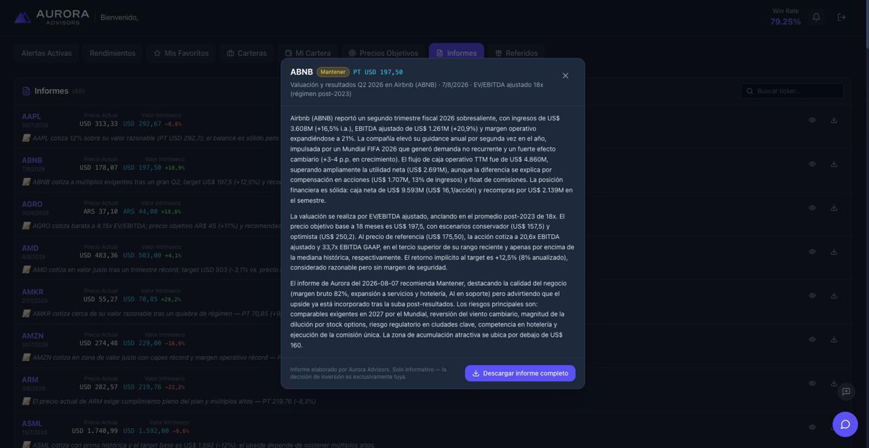Click the AAPL summary note icon
Image resolution: width=869 pixels, height=448 pixels.
(26, 138)
